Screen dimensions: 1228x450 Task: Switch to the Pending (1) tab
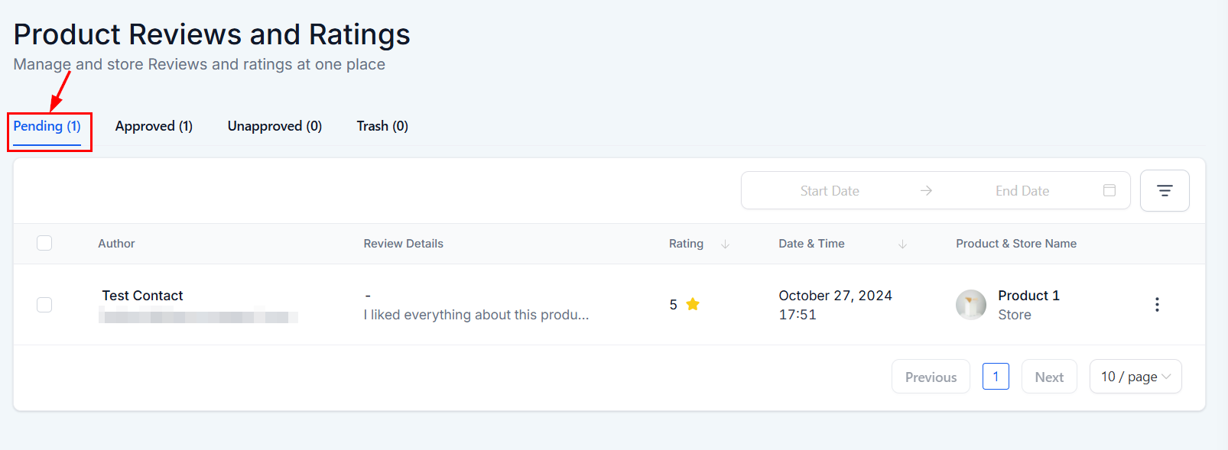47,126
